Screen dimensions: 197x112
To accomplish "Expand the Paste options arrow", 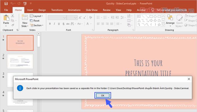I will click(x=6, y=26).
